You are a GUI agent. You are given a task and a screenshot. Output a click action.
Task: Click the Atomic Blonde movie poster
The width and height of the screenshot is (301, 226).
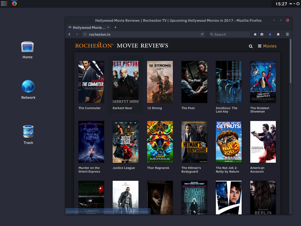tap(194, 198)
